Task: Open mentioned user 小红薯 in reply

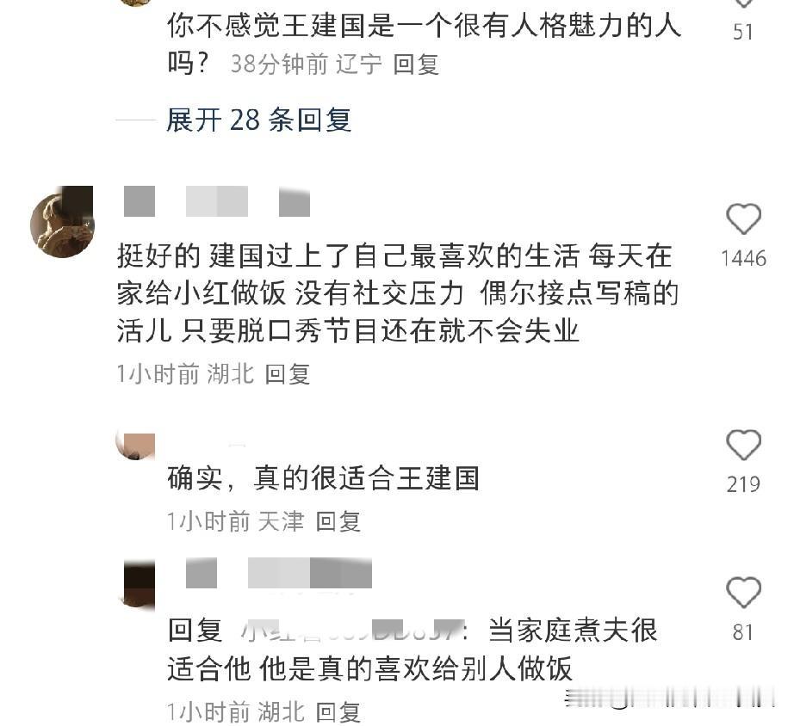Action: 353,631
